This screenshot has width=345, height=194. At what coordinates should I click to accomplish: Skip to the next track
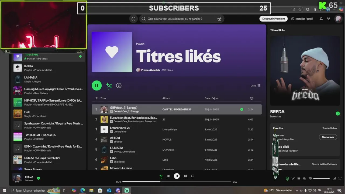click(x=185, y=176)
